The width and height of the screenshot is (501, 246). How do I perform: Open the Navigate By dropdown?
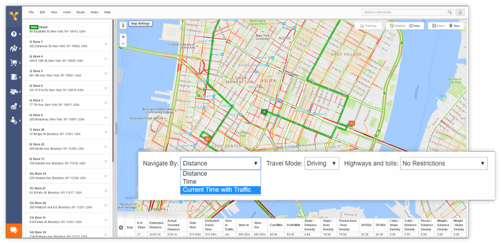[x=220, y=163]
